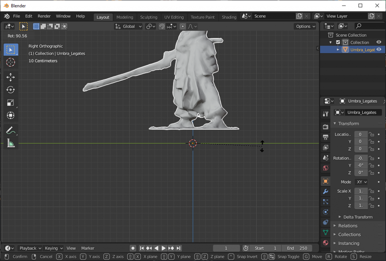Select the Move tool
The image size is (386, 261).
(x=11, y=77)
